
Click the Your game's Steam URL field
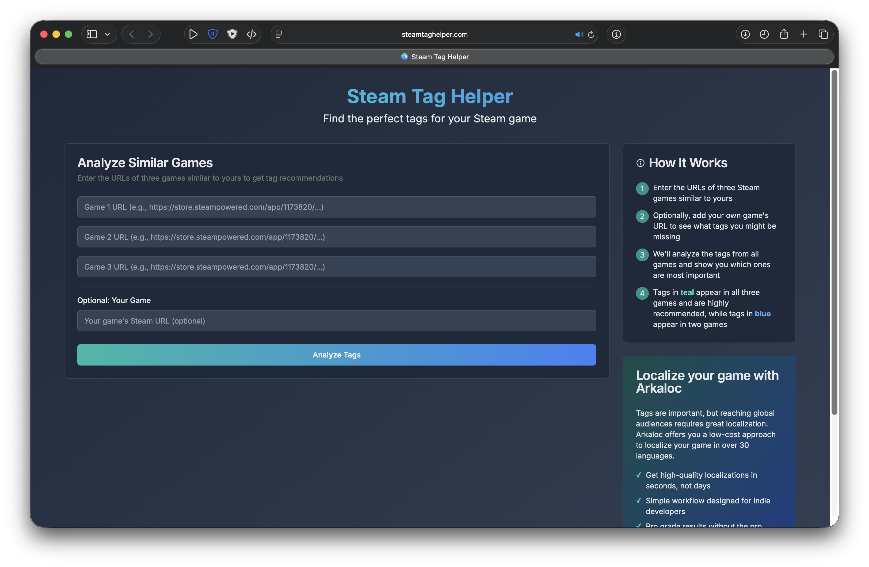[337, 321]
